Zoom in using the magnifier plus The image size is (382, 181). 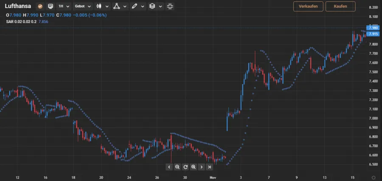pyautogui.click(x=194, y=167)
